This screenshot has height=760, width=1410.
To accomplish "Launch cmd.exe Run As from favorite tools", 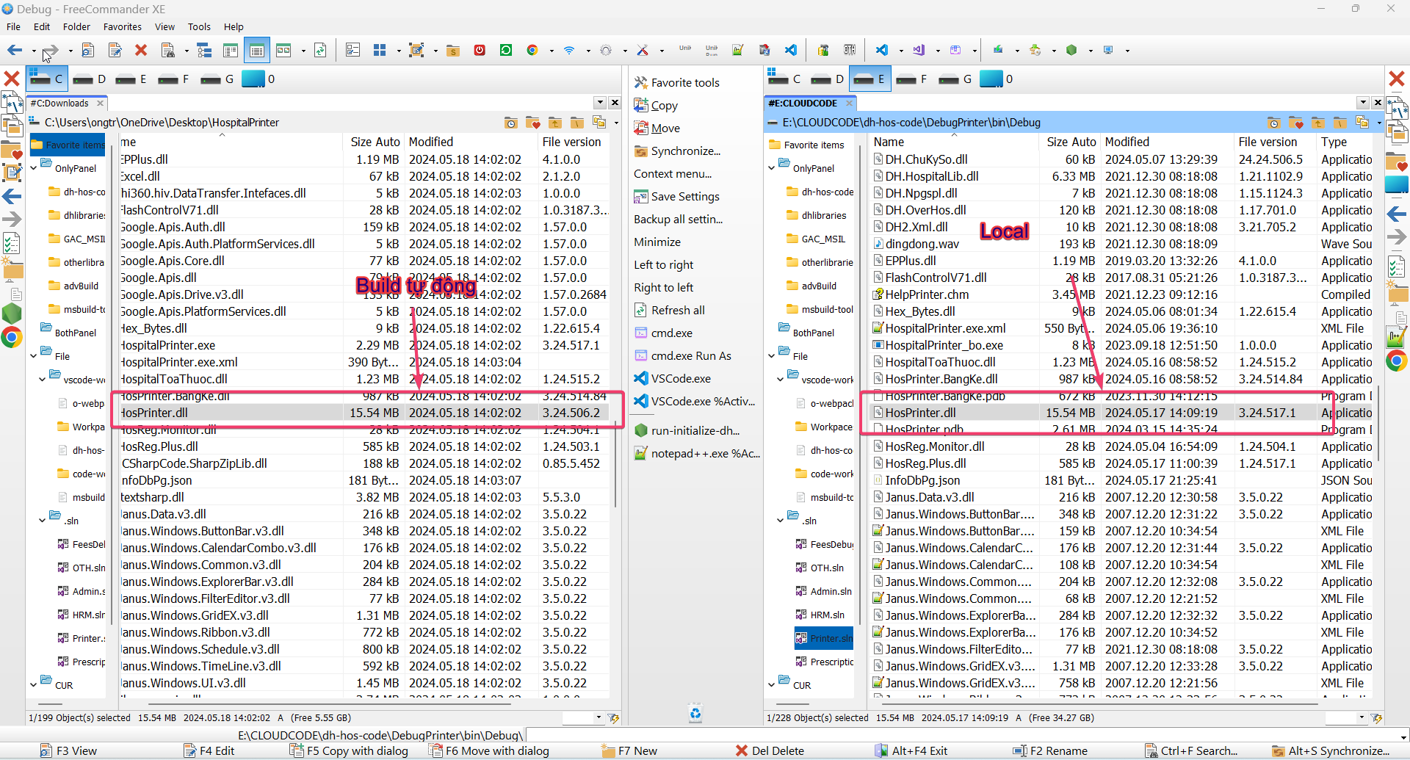I will click(682, 355).
